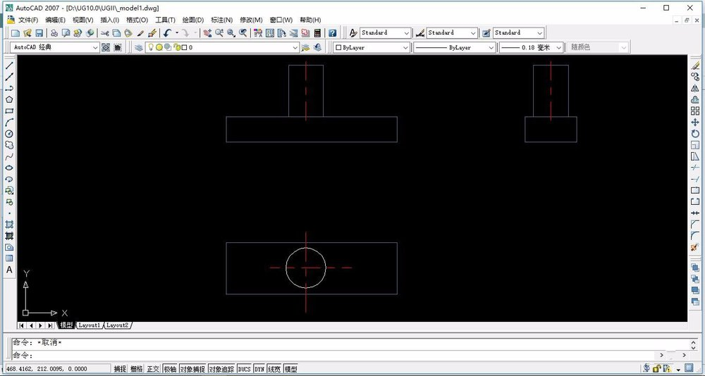Click the 模型 button in status bar
705x376 pixels.
291,369
